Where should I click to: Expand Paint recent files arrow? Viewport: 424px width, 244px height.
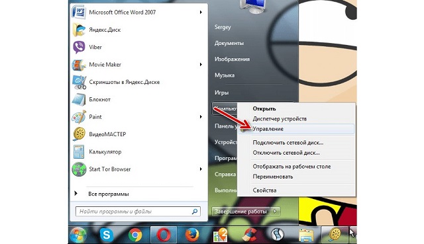pyautogui.click(x=201, y=117)
